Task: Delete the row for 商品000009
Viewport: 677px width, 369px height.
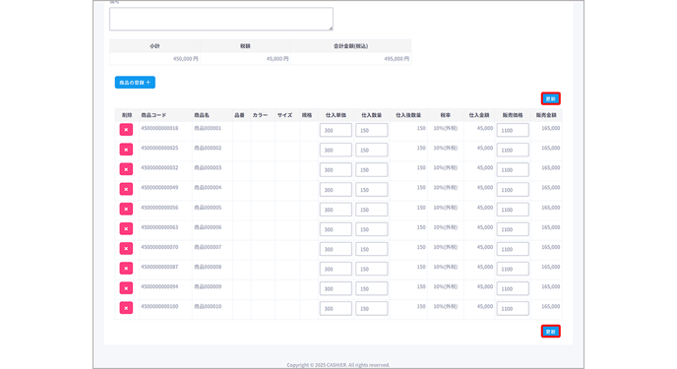Action: pos(126,288)
